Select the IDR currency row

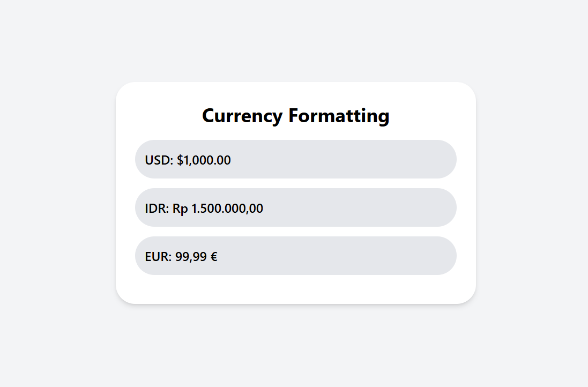[x=295, y=207]
